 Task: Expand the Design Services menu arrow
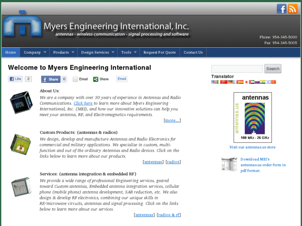click(113, 52)
